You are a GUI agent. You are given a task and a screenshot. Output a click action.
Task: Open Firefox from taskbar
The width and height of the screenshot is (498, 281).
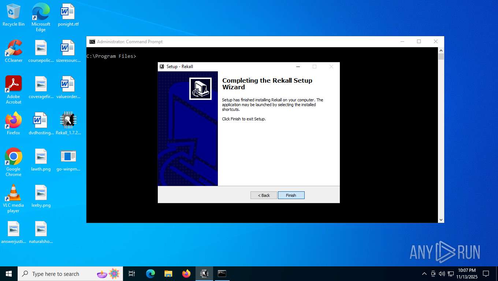point(186,274)
